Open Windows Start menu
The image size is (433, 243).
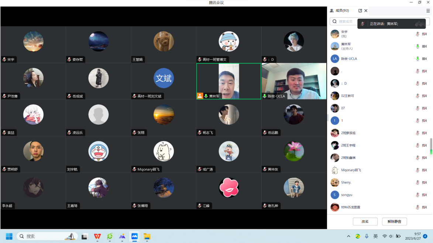point(9,236)
